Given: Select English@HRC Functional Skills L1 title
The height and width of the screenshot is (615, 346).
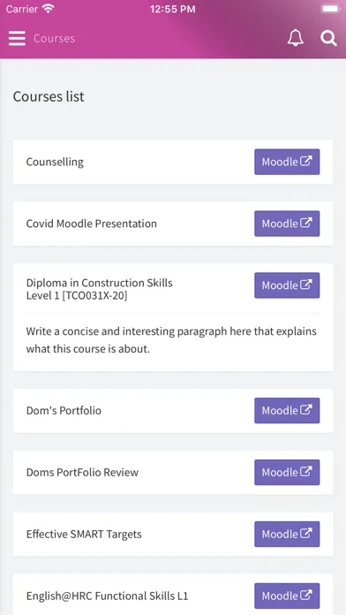Looking at the screenshot, I should (x=107, y=596).
